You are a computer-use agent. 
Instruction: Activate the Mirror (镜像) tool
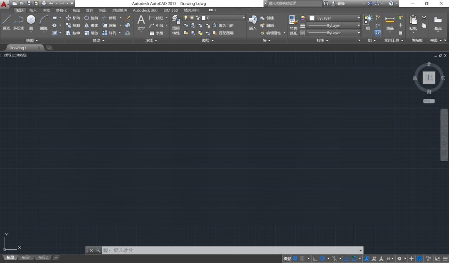[x=94, y=25]
